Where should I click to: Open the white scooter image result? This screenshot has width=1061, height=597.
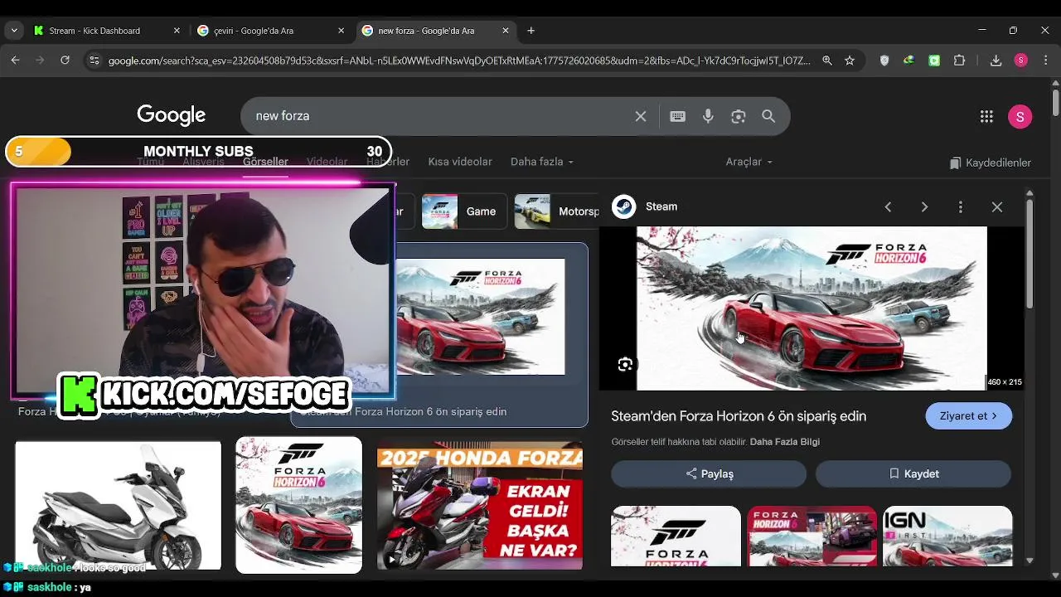118,506
